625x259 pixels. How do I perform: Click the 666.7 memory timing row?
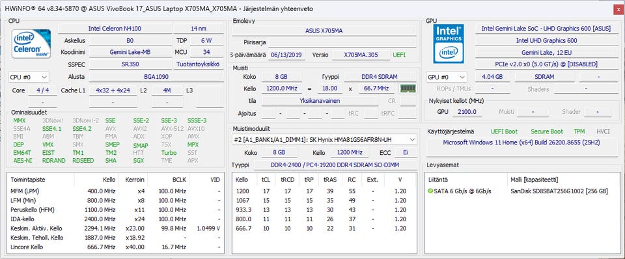(x=324, y=228)
